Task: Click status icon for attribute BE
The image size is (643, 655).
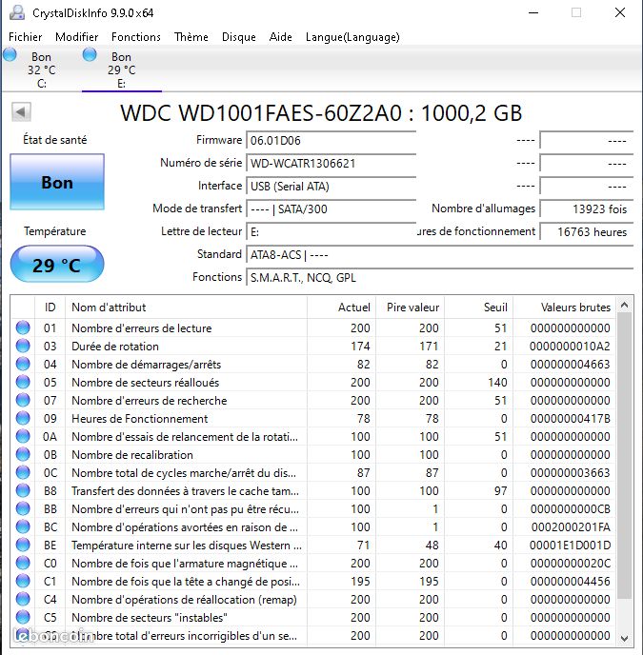Action: [23, 546]
